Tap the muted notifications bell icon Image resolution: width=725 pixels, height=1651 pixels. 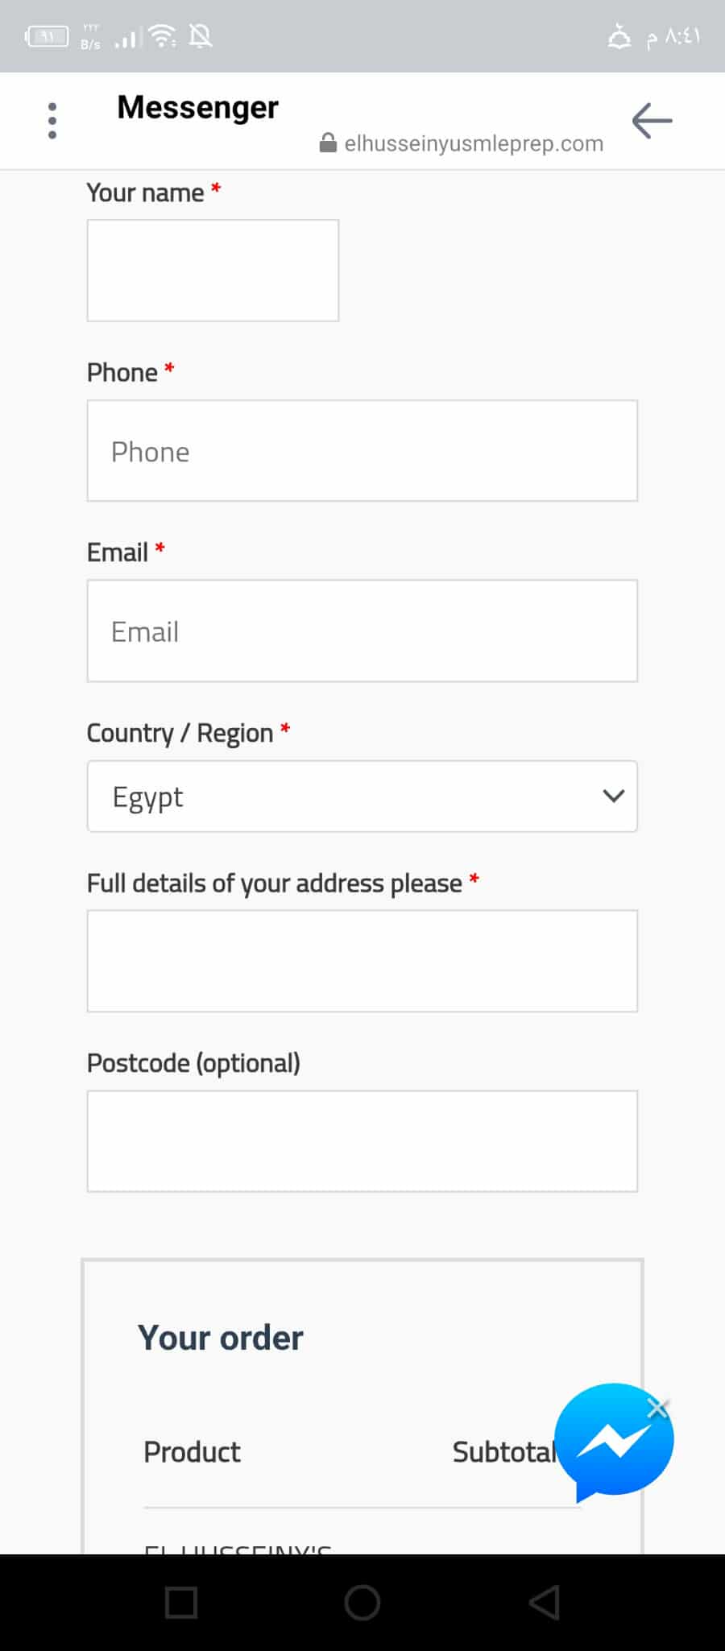(201, 36)
